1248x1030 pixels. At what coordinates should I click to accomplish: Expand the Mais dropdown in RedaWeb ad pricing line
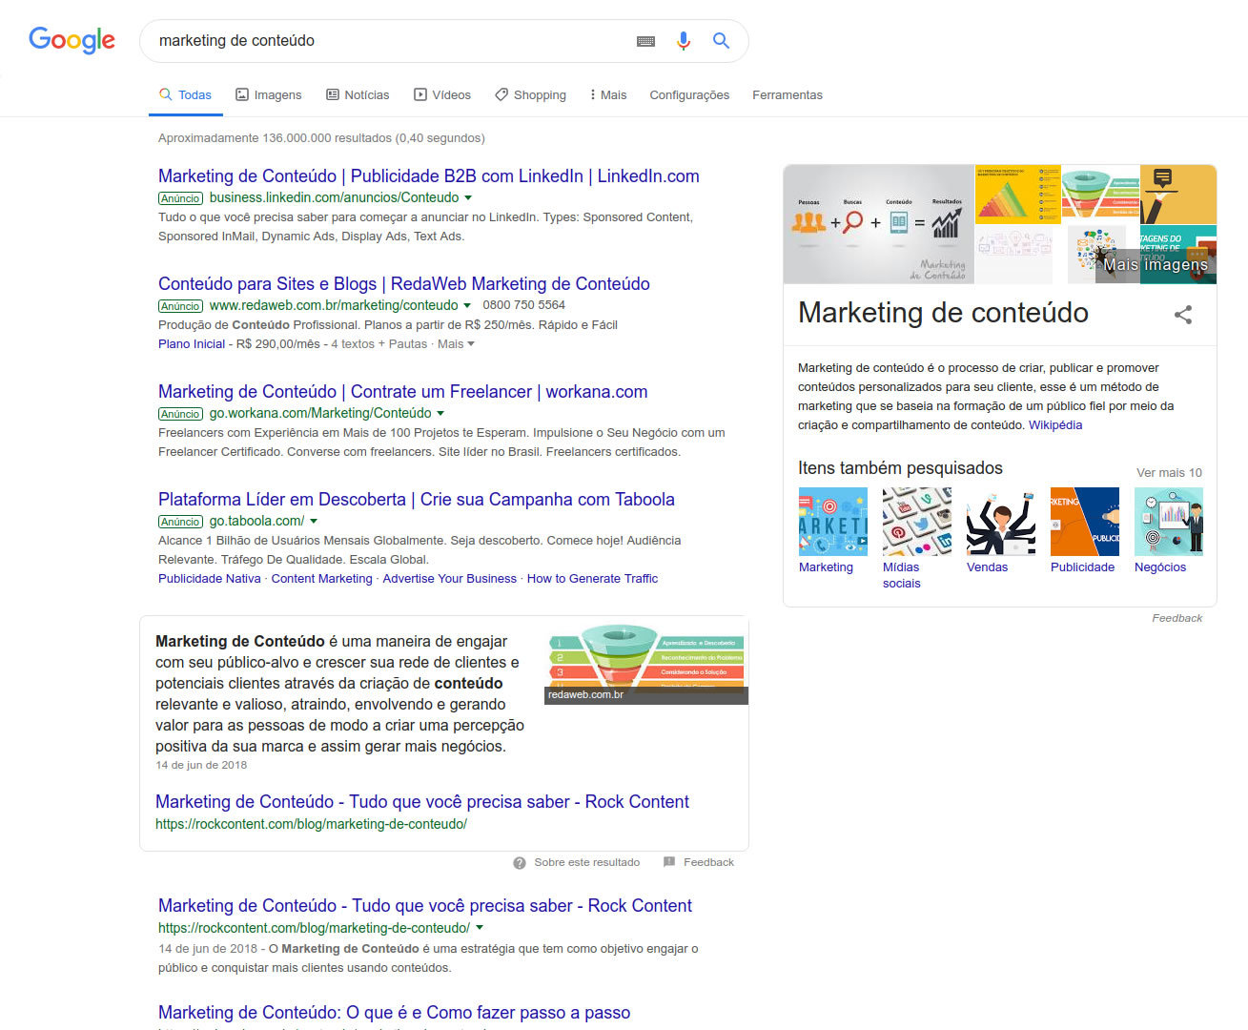coord(456,344)
